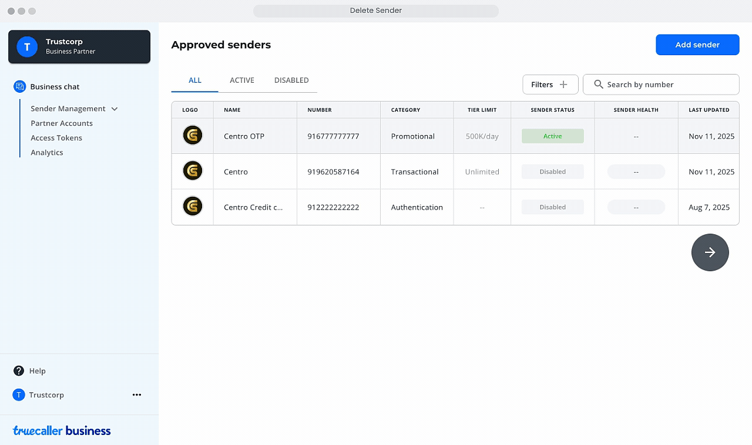Click the Centro Credit card sender logo
Viewport: 752px width, 445px height.
[192, 207]
